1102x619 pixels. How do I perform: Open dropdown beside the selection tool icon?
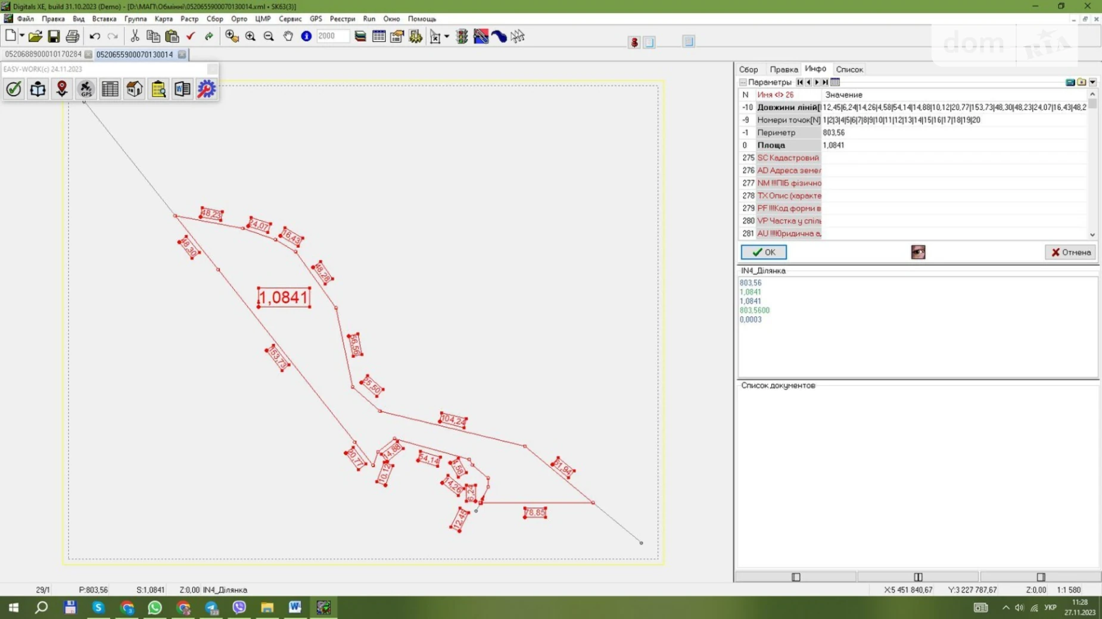coord(447,36)
